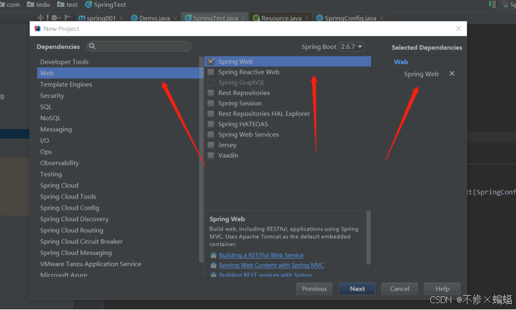Select the Observability category
This screenshot has height=310, width=516.
coord(118,163)
